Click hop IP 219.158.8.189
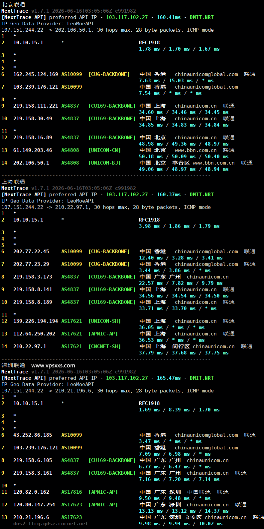The image size is (264, 529). click(x=33, y=302)
